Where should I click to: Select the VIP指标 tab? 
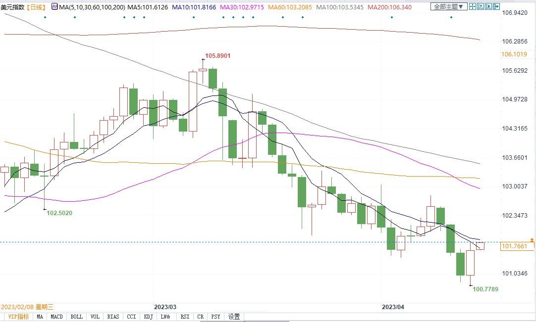coord(18,317)
